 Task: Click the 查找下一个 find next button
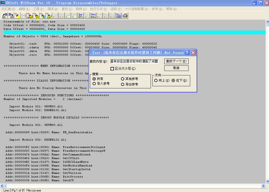176,61
